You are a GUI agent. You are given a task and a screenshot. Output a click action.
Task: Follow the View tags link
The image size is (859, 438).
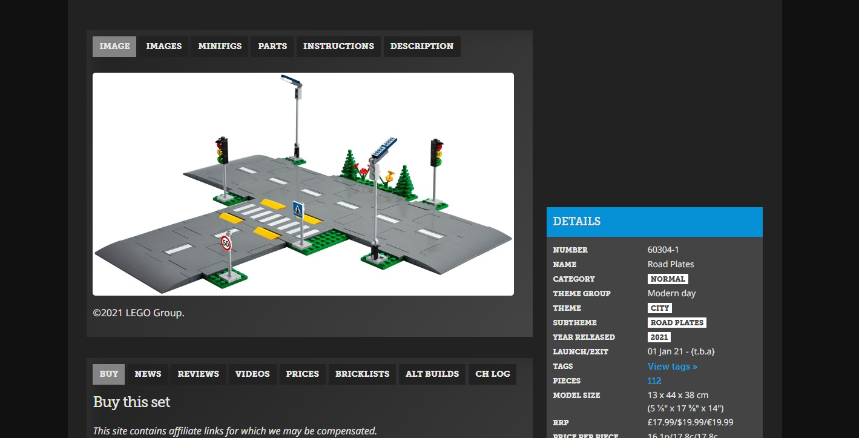(x=672, y=367)
